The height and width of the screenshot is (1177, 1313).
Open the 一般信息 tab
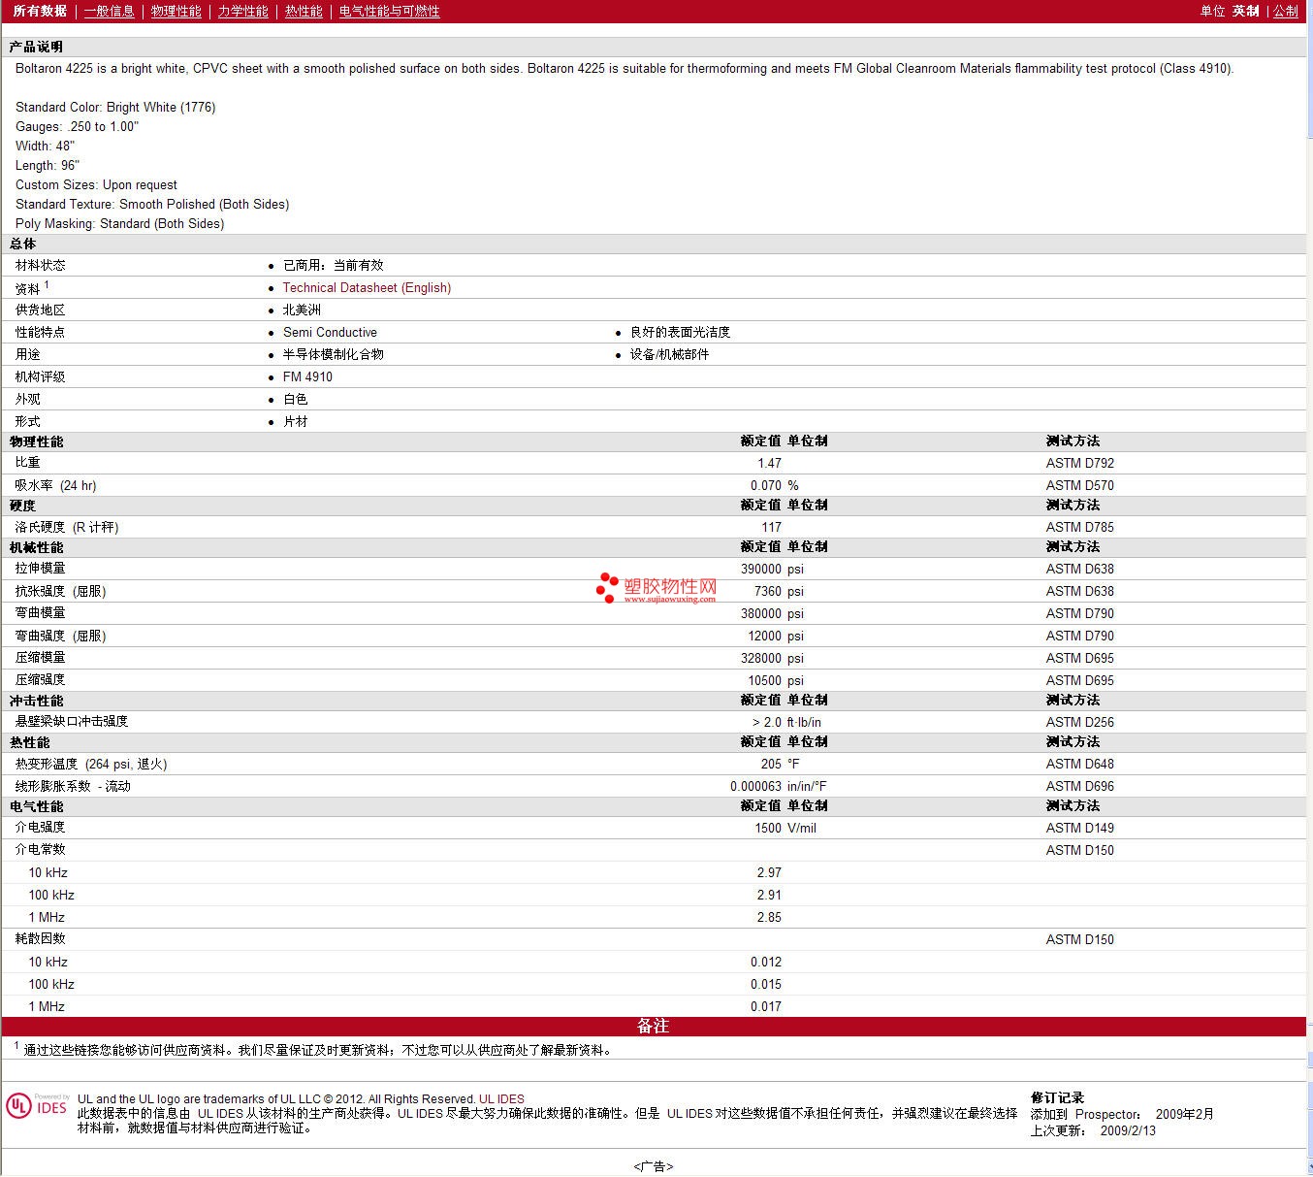(109, 12)
